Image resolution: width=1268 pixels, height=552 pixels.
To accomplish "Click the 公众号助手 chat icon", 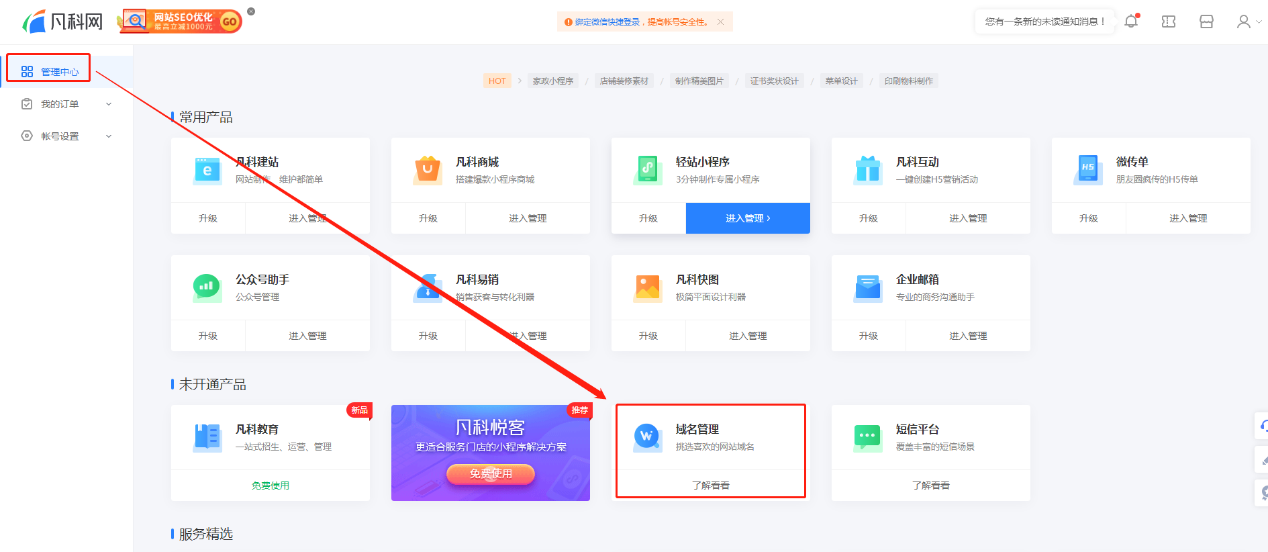I will coord(207,288).
